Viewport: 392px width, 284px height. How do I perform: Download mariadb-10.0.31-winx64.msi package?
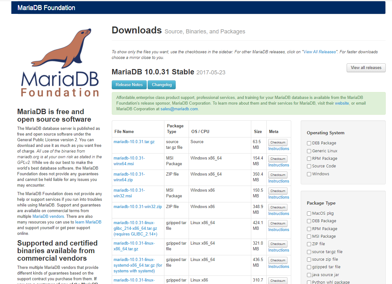[x=129, y=161]
